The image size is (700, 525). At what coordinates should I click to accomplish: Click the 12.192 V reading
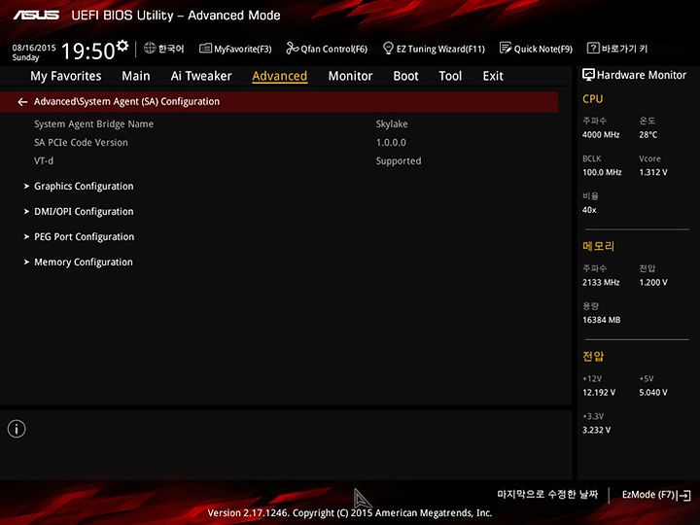point(599,393)
